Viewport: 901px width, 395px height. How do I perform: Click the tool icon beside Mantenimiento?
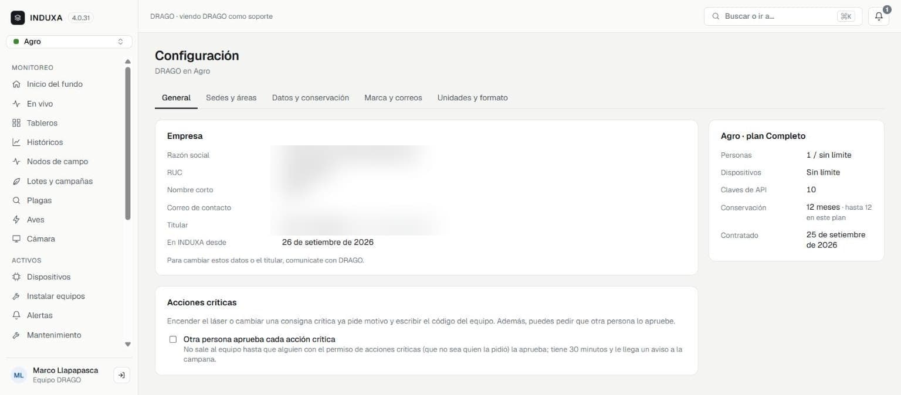tap(16, 335)
